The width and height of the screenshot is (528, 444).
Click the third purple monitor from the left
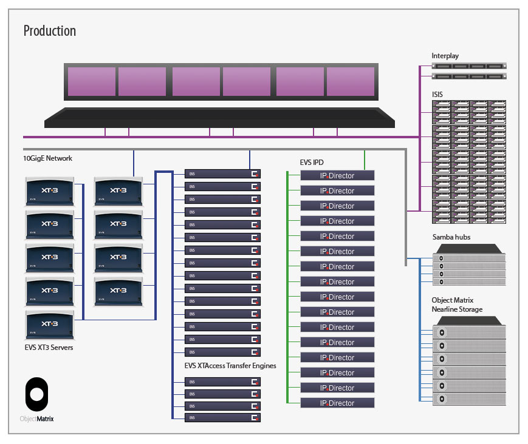[196, 81]
